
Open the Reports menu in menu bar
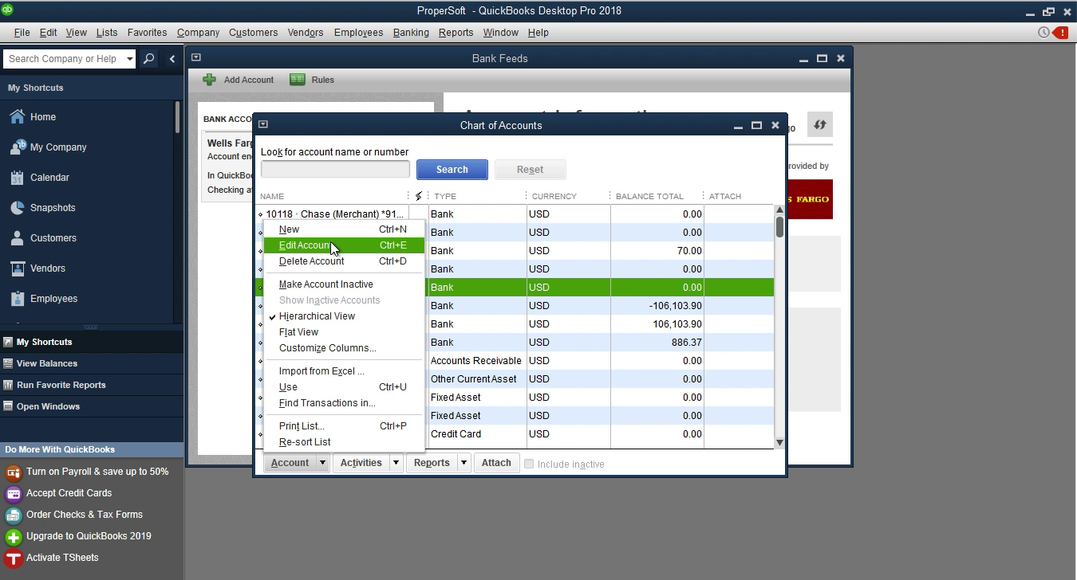tap(456, 33)
